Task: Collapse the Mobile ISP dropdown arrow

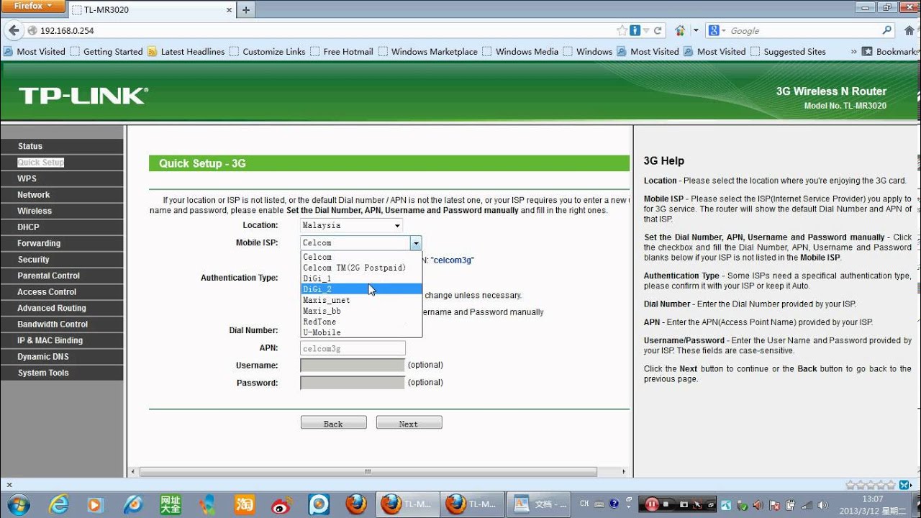Action: point(415,243)
